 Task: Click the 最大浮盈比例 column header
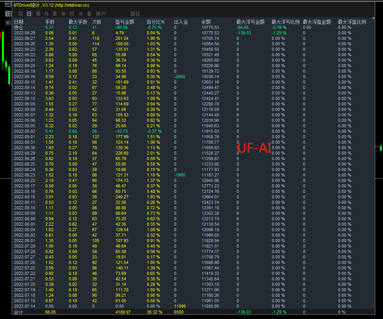tap(352, 22)
